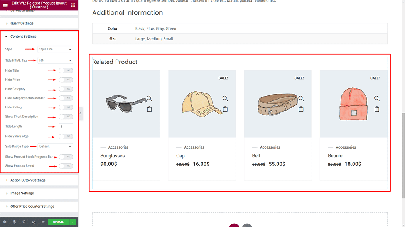Open the Elementor hamburger menu
The height and width of the screenshot is (227, 405).
point(5,5)
